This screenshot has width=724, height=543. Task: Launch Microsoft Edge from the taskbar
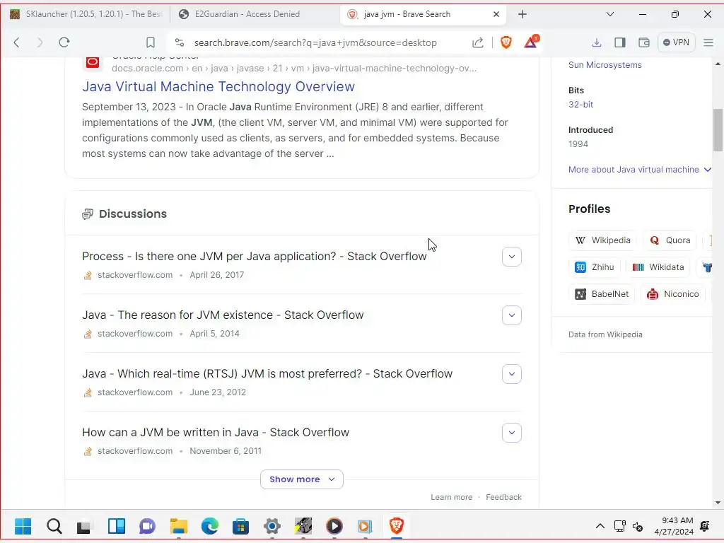pos(209,526)
